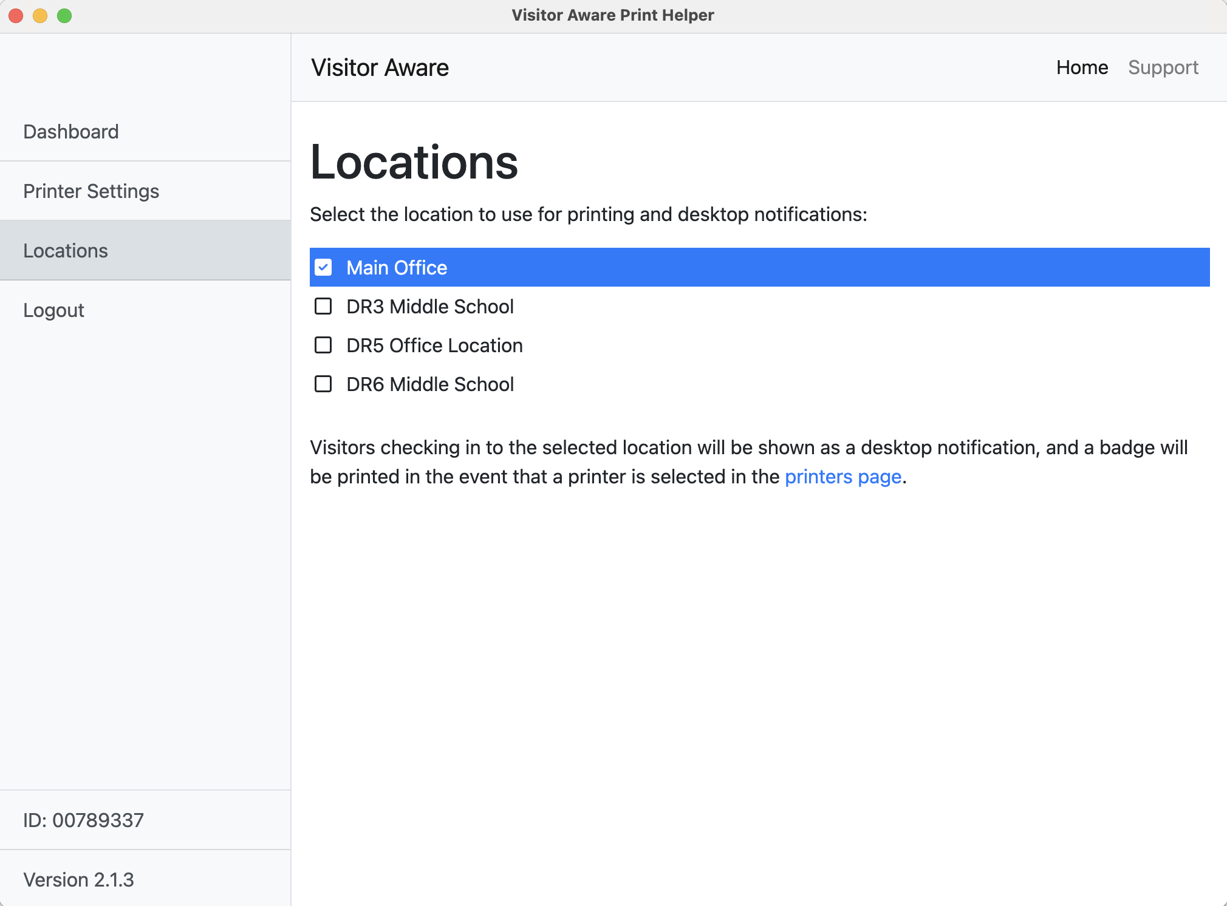
Task: Open the Home nav link
Action: coord(1082,67)
